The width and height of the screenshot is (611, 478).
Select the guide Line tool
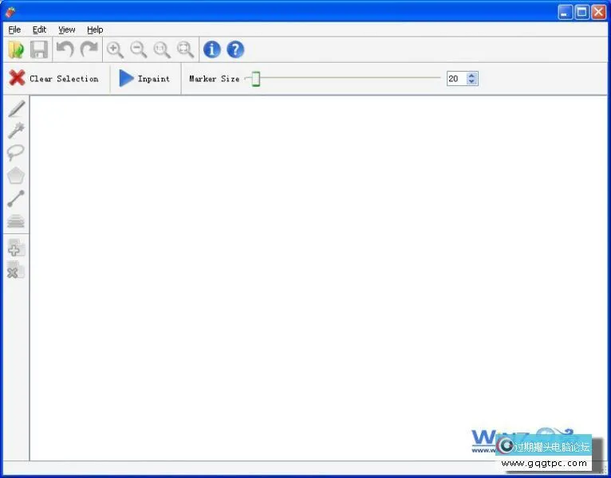click(17, 198)
